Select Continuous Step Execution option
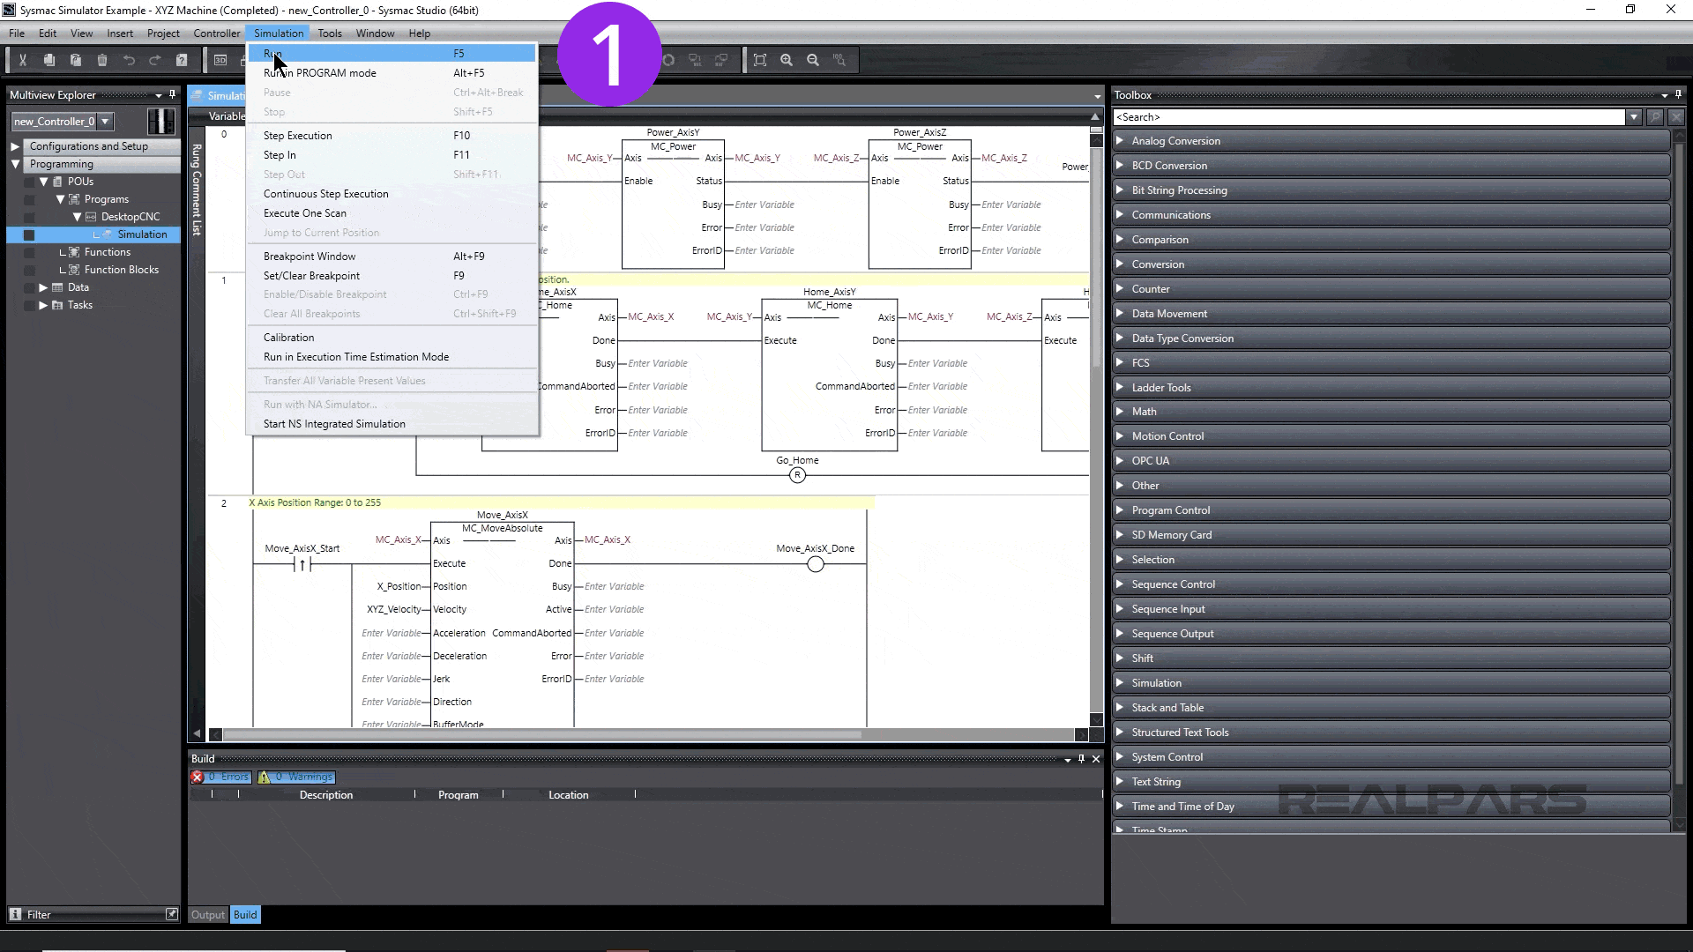The height and width of the screenshot is (952, 1693). coord(325,193)
